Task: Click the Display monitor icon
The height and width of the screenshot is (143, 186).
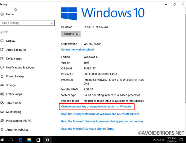Action: tap(2, 41)
